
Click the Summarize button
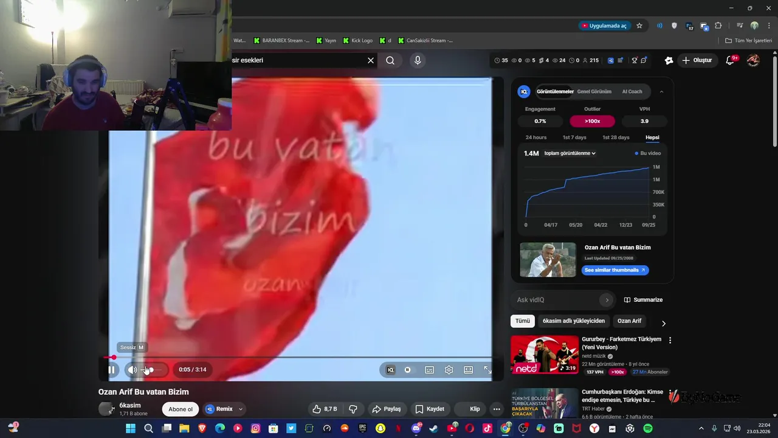pyautogui.click(x=643, y=300)
